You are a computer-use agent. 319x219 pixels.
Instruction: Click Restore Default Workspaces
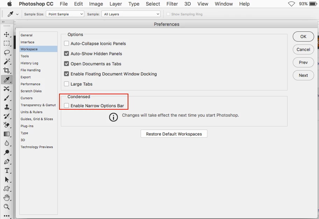coord(174,134)
